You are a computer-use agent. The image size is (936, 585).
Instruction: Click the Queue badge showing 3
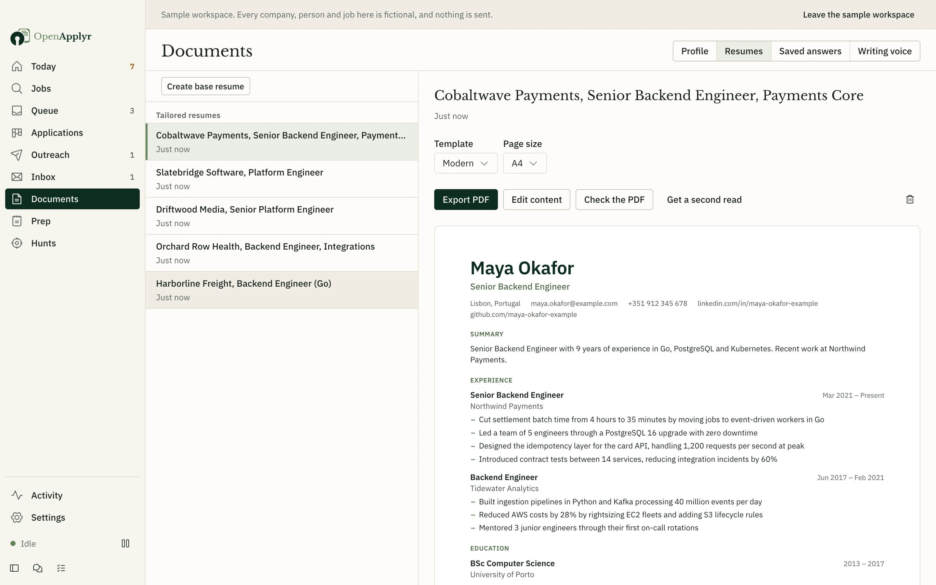click(132, 110)
